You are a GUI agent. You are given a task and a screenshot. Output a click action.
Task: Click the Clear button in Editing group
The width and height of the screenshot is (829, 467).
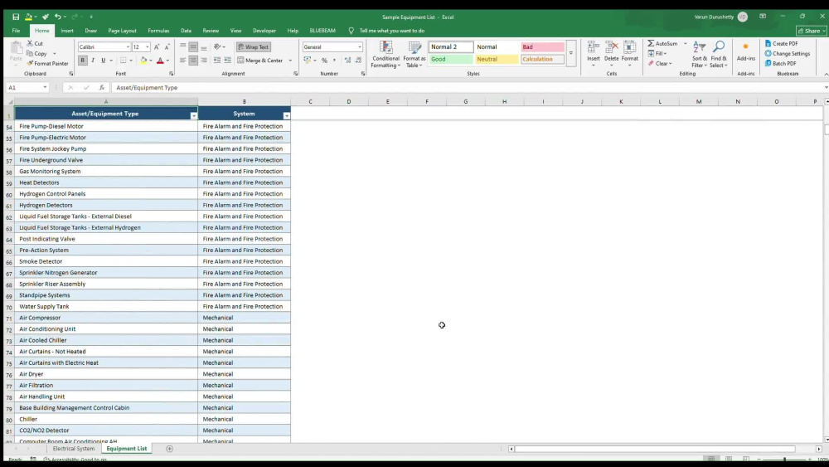click(660, 64)
